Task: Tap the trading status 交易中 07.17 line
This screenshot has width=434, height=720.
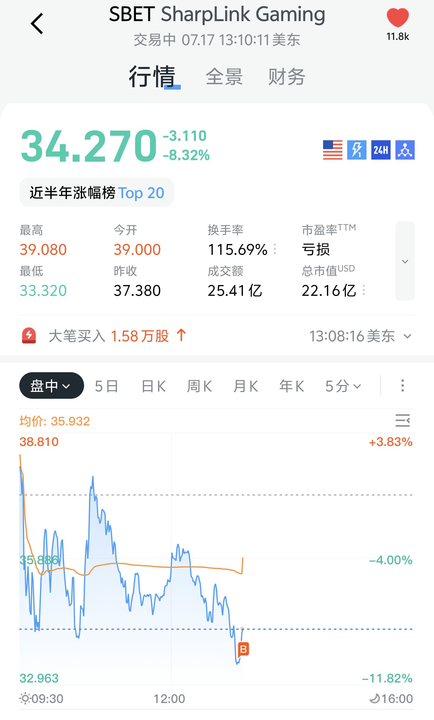Action: tap(217, 40)
